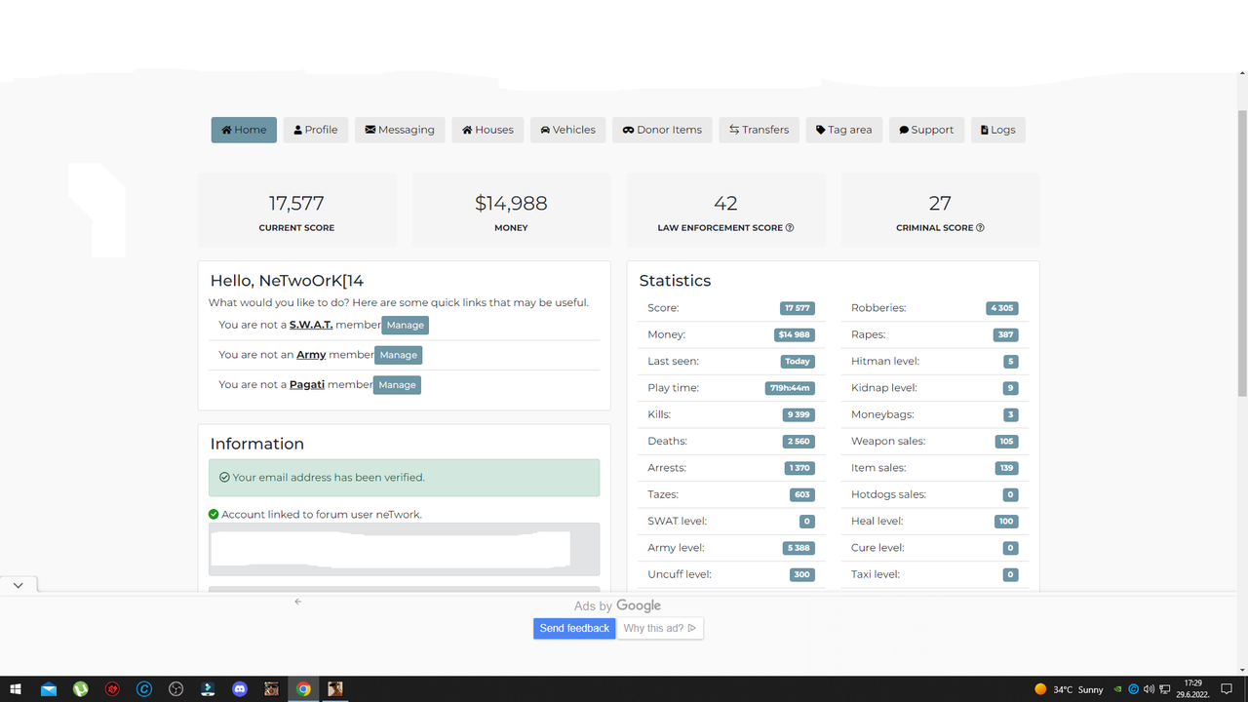Click Manage next to S.W.A.T. membership
The width and height of the screenshot is (1248, 702).
pos(405,325)
